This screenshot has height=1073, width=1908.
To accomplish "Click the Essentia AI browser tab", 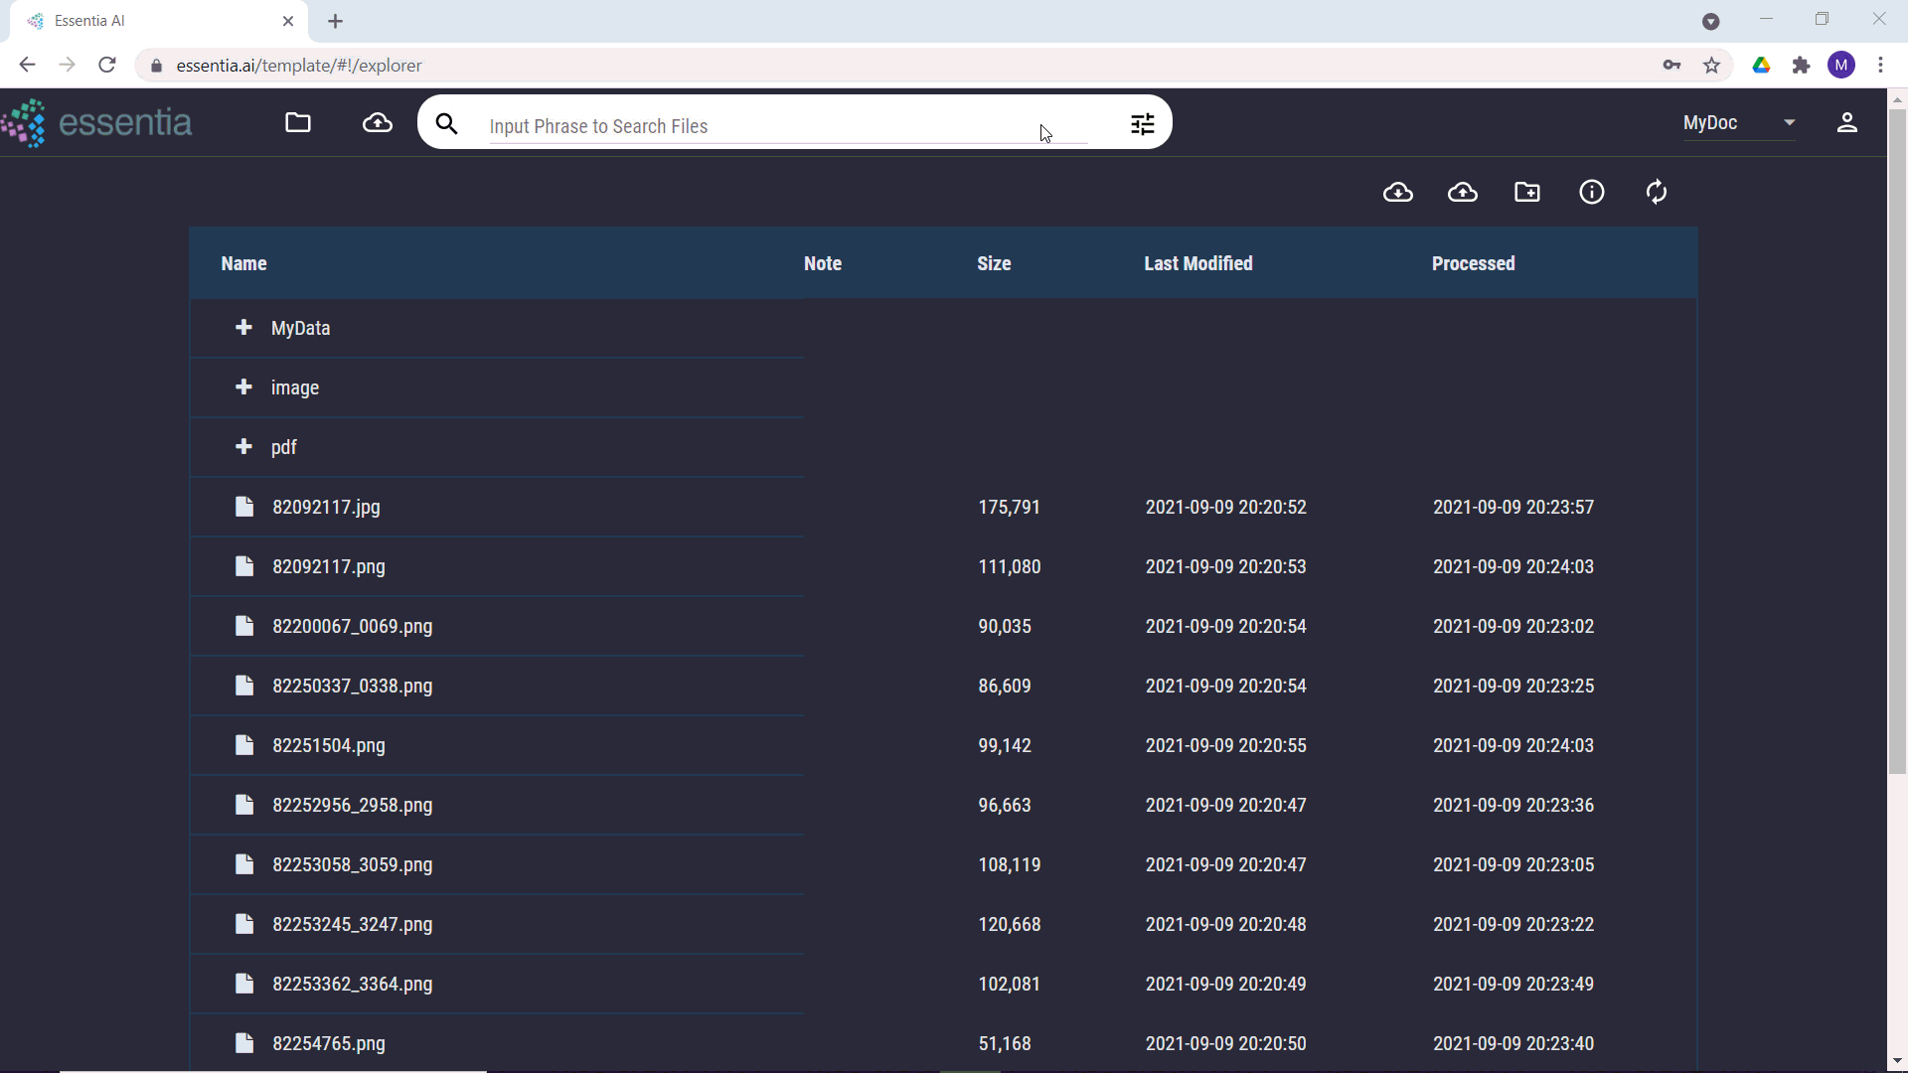I will 149,21.
